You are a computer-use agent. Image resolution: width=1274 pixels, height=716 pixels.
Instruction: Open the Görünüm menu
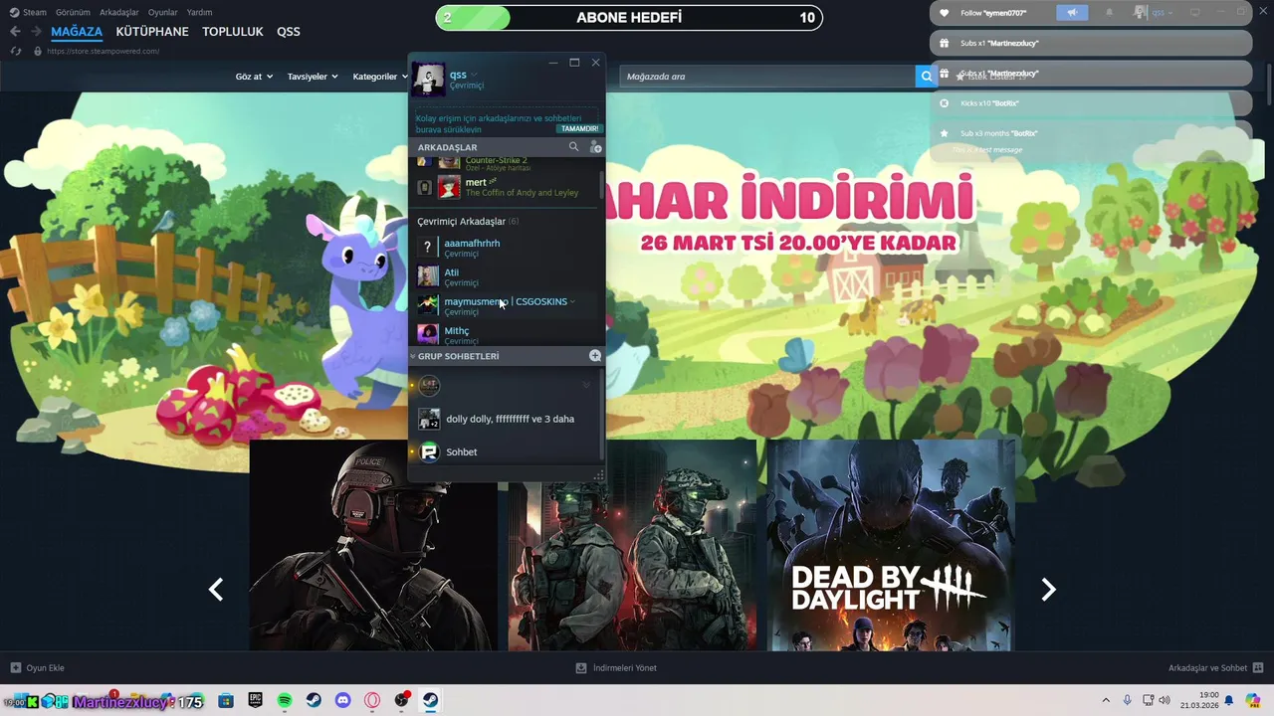73,13
